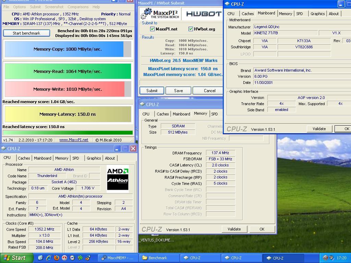Launch Internet Explorer from quick launch
351x263 pixels.
48,258
